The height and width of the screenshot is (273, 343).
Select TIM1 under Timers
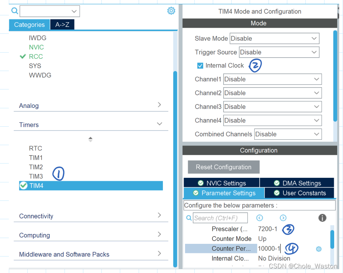pos(36,158)
